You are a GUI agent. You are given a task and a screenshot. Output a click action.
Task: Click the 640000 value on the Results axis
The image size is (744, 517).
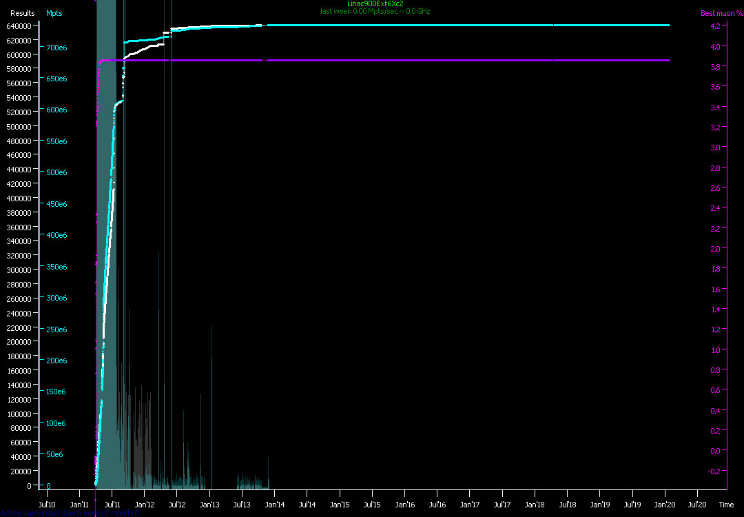tap(20, 26)
